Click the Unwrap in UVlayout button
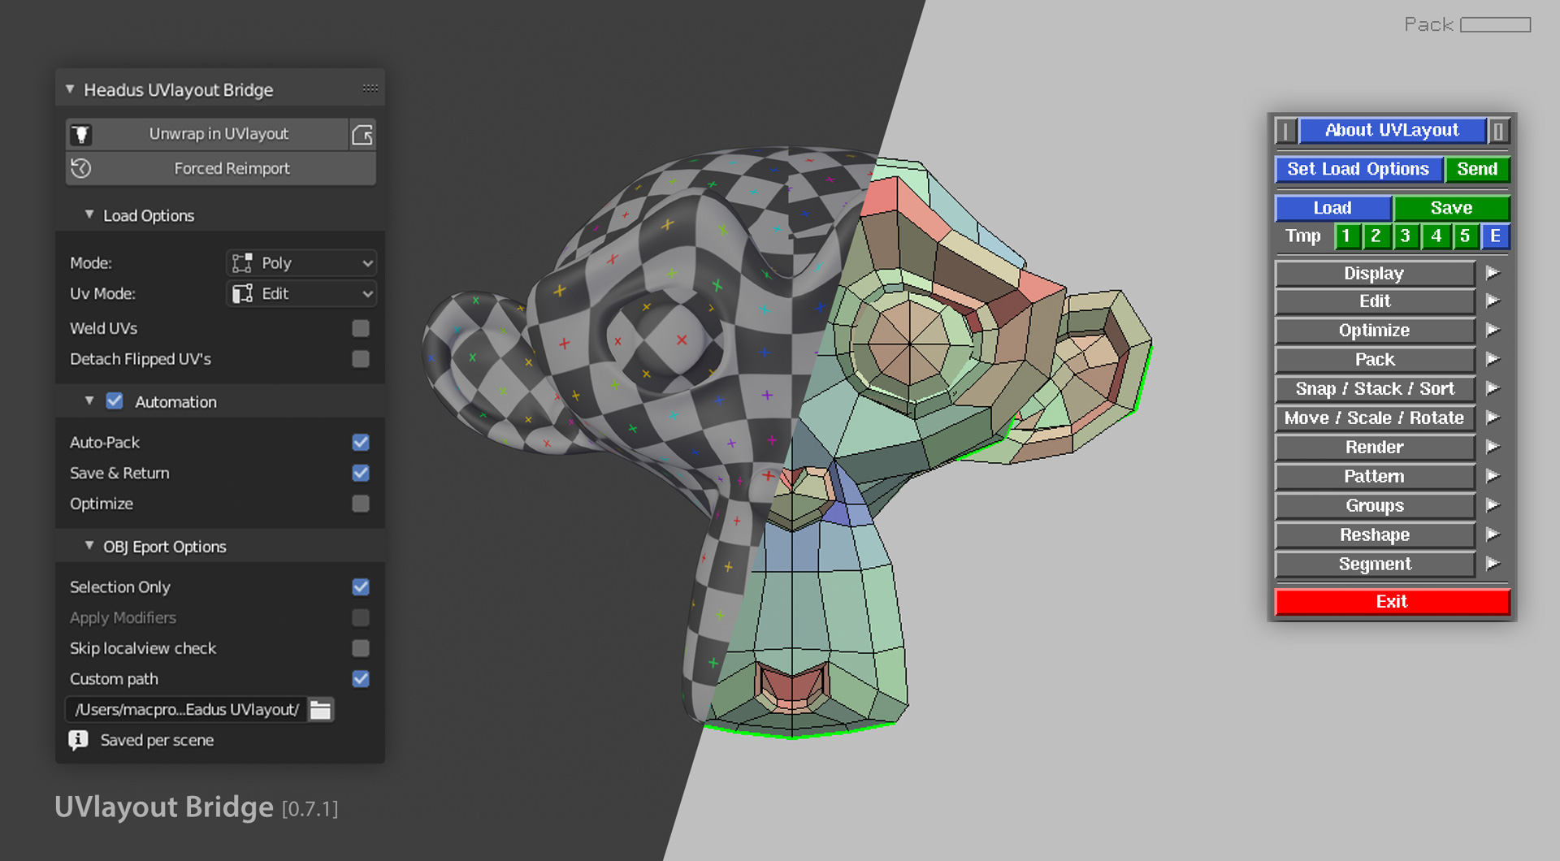The width and height of the screenshot is (1560, 861). point(207,134)
